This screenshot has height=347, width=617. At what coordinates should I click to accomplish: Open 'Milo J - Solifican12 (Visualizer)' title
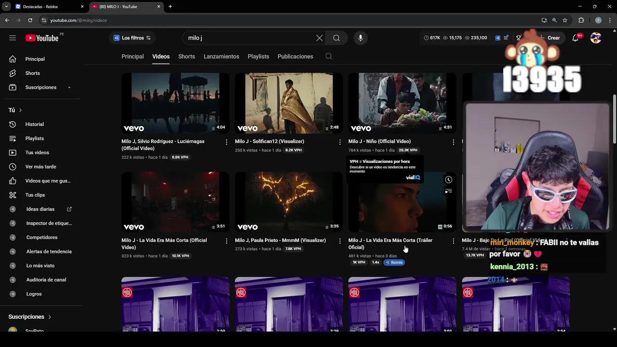pos(269,142)
